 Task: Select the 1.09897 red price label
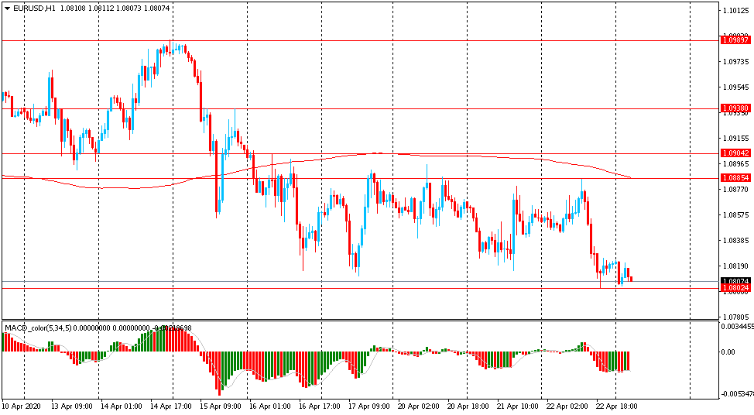coord(735,40)
